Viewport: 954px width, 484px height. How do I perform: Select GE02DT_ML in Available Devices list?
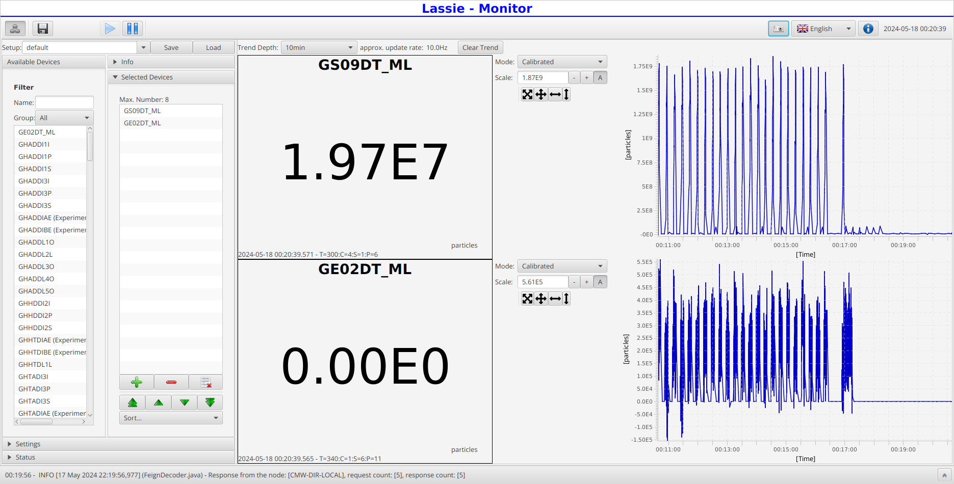50,132
